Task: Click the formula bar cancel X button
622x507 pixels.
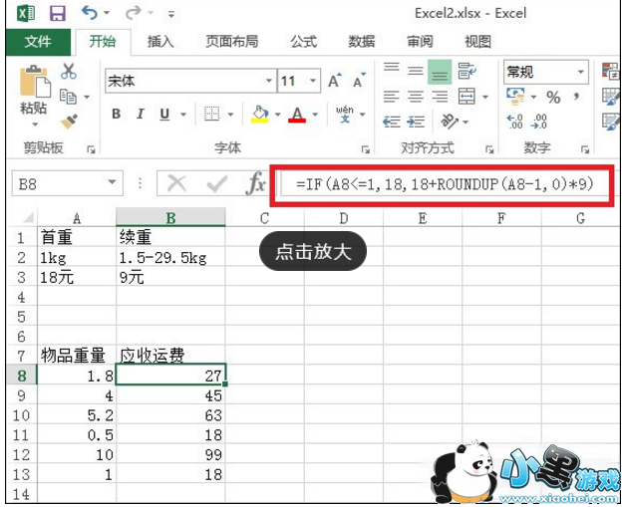Action: click(176, 183)
